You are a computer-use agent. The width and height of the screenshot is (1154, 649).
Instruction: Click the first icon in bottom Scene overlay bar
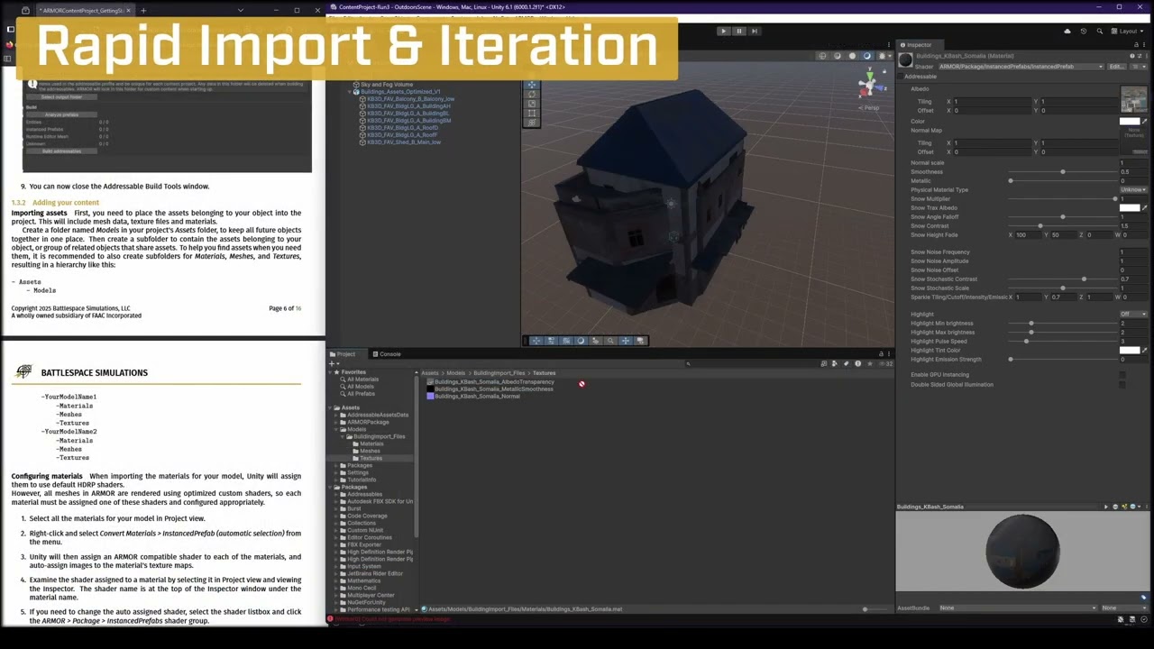(x=536, y=341)
